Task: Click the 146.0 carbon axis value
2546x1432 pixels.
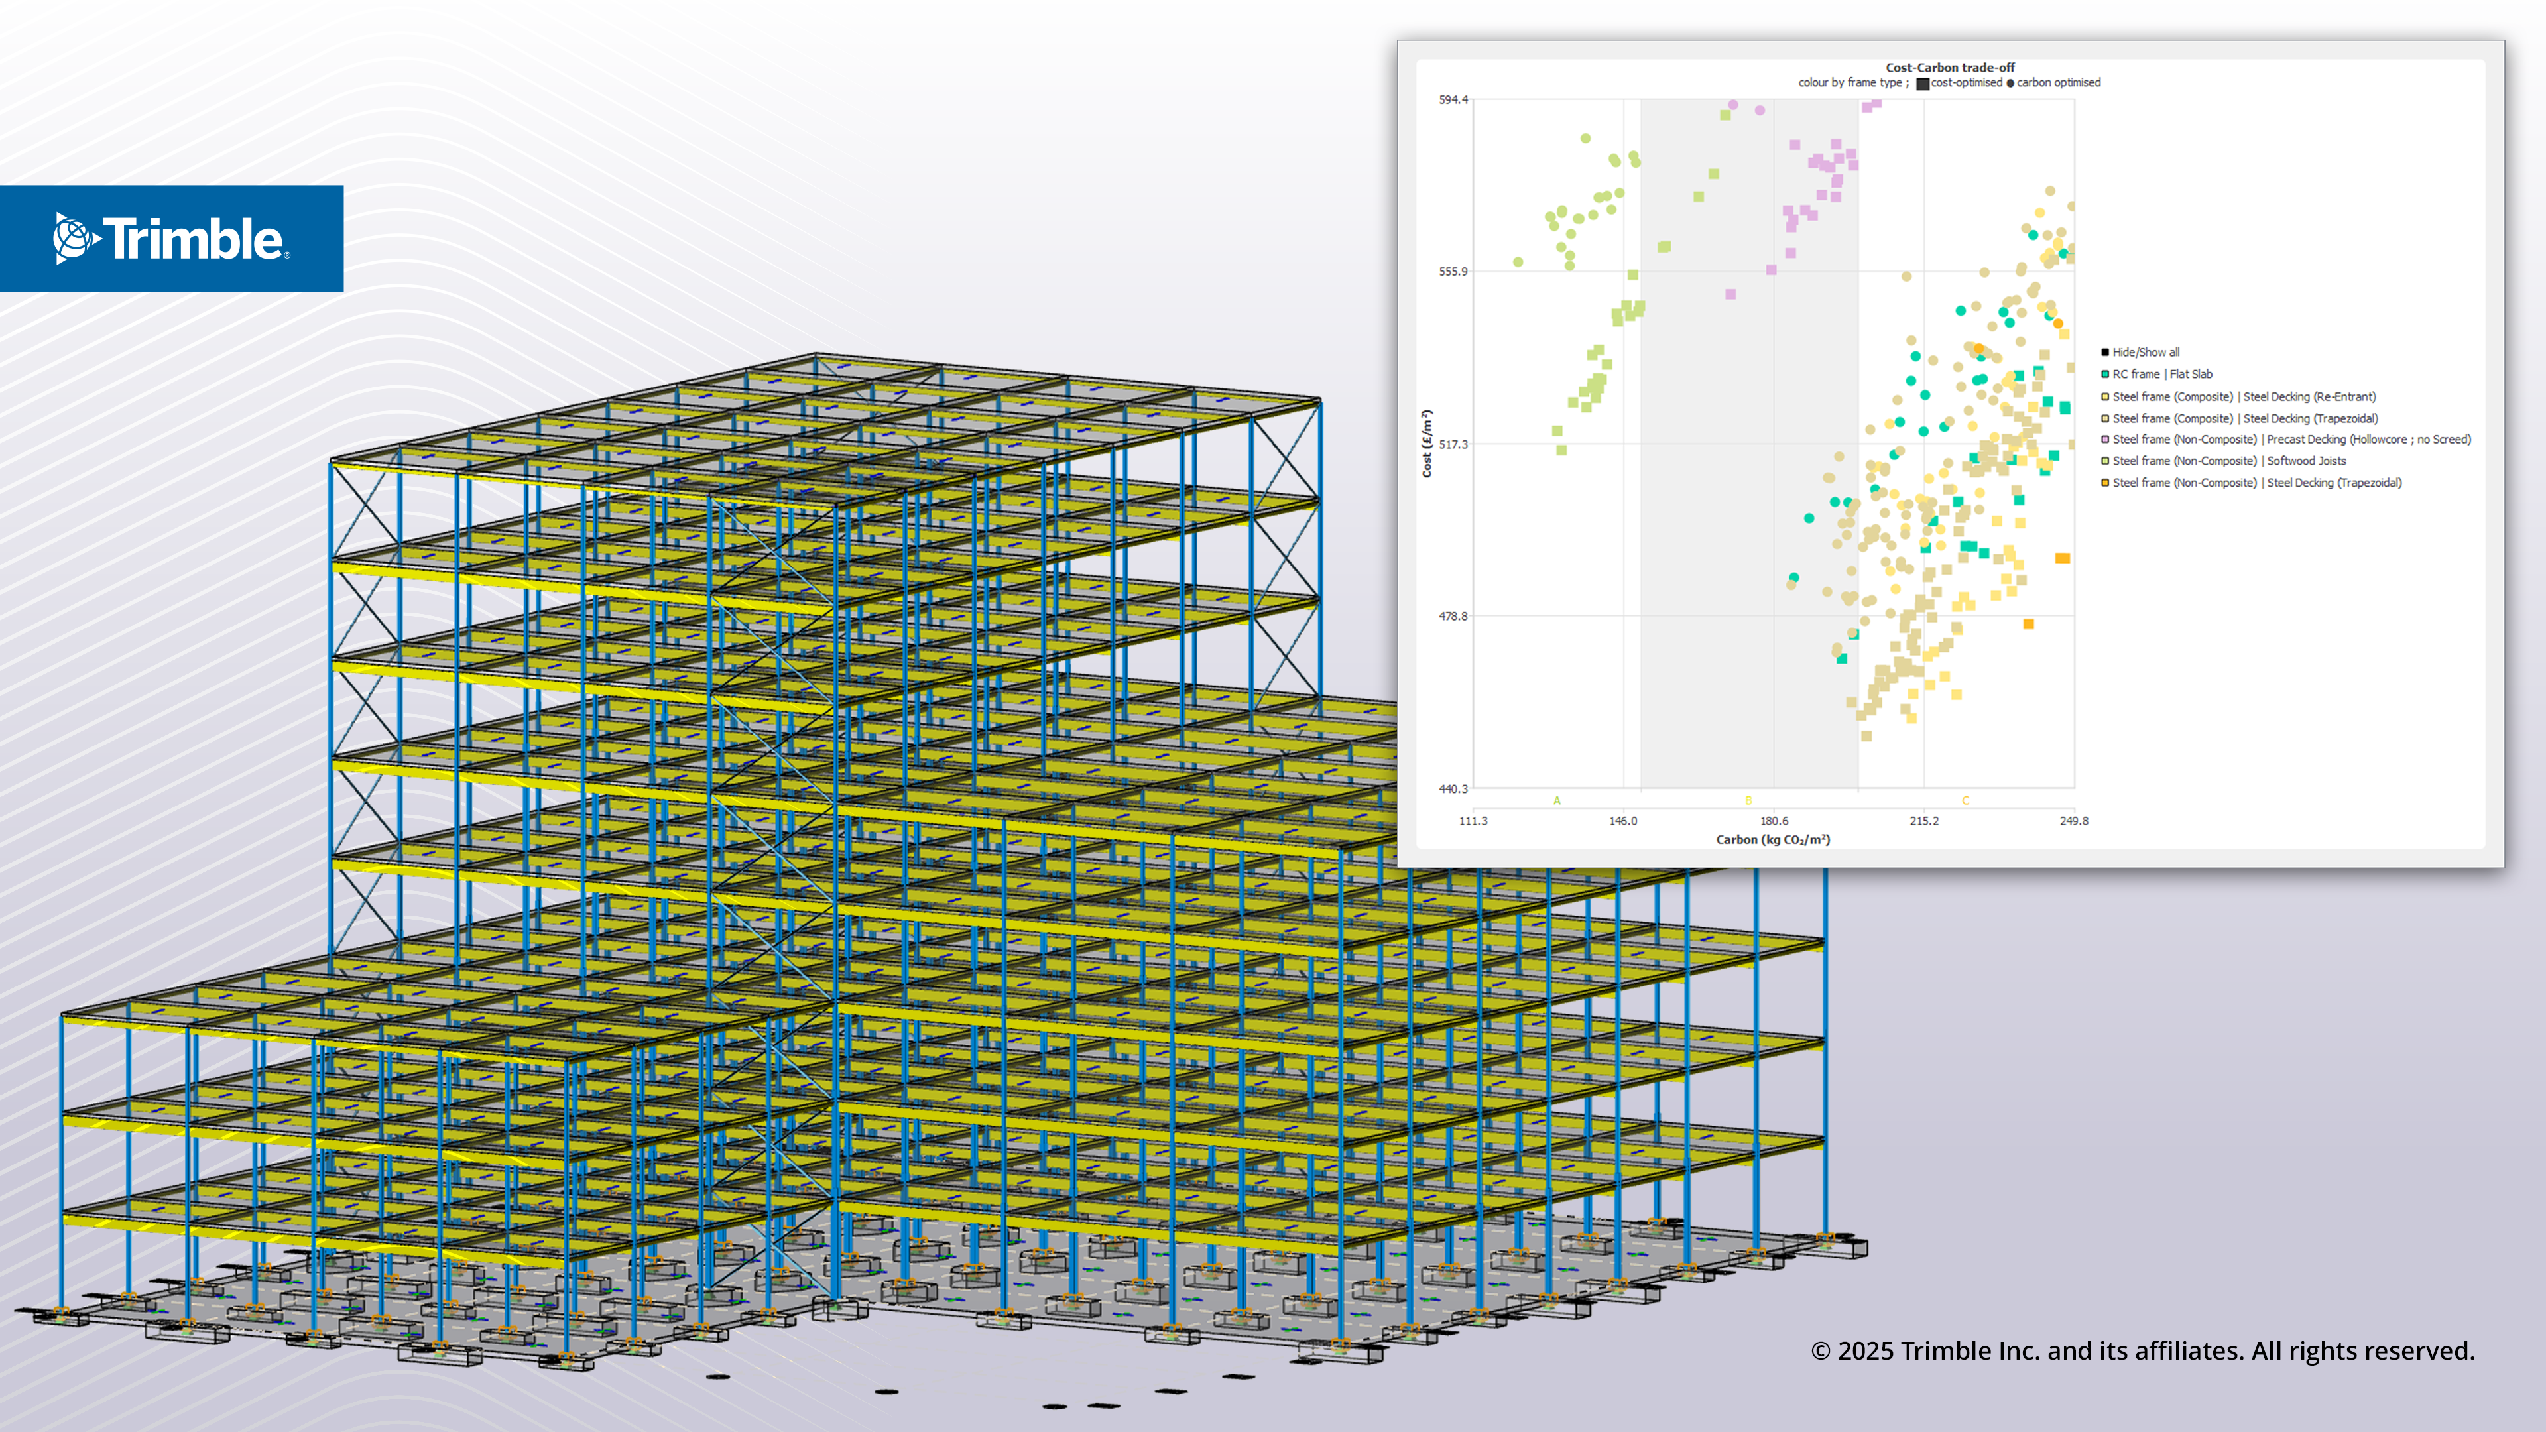Action: click(1623, 821)
